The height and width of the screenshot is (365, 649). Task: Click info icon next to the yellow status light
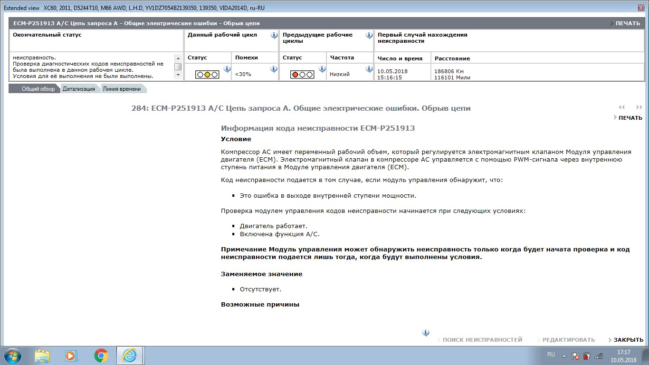pos(227,69)
